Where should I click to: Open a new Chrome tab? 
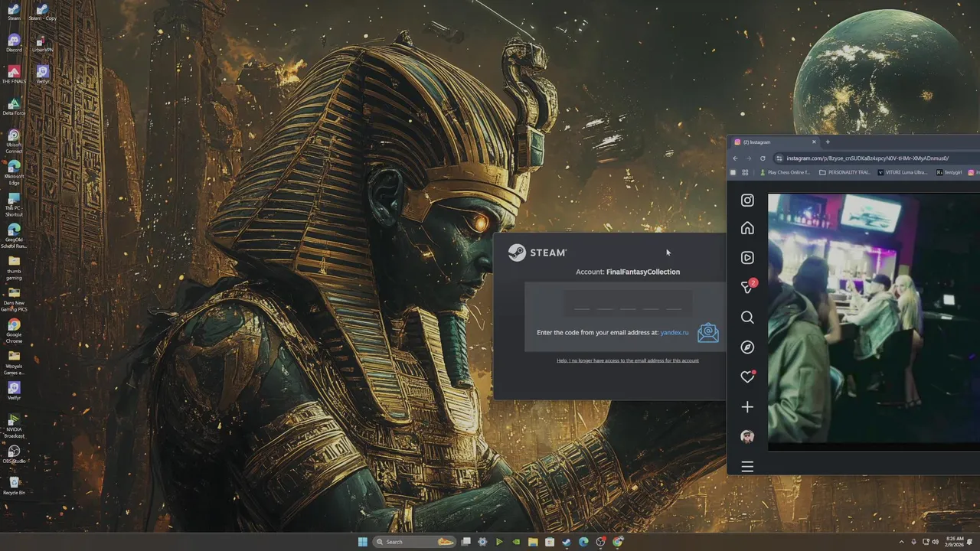(828, 142)
